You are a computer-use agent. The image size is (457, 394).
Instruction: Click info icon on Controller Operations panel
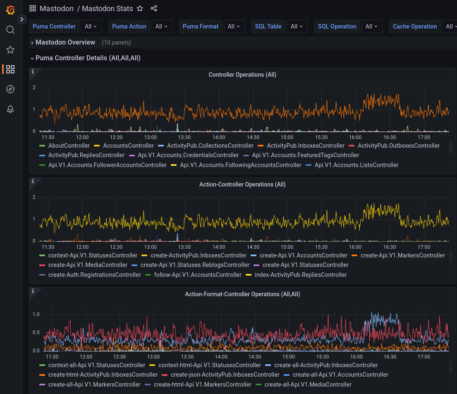click(x=33, y=71)
